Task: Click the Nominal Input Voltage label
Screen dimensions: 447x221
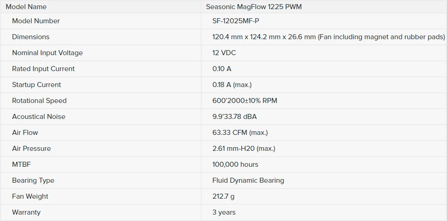Action: point(47,53)
